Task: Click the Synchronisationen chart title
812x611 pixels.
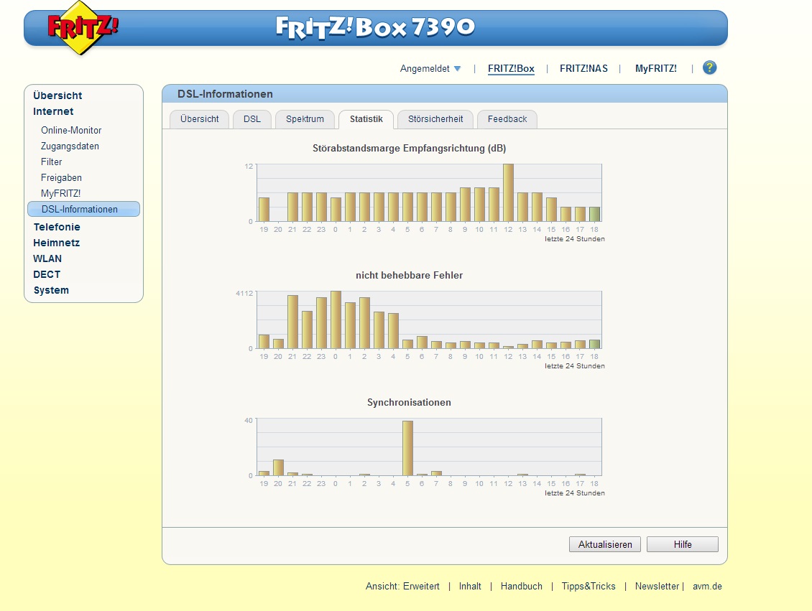Action: coord(409,403)
